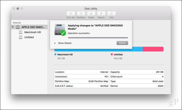Screen dimensions: 182x110
Task: Click the Untitled volume icon in sidebar
Action: [x=20, y=37]
